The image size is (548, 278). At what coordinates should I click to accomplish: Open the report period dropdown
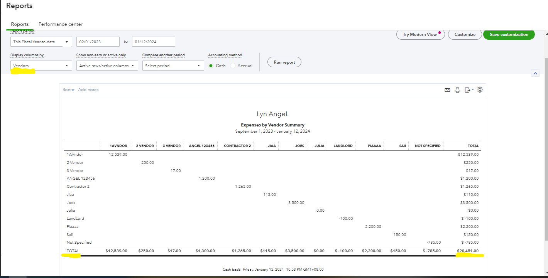tap(41, 42)
